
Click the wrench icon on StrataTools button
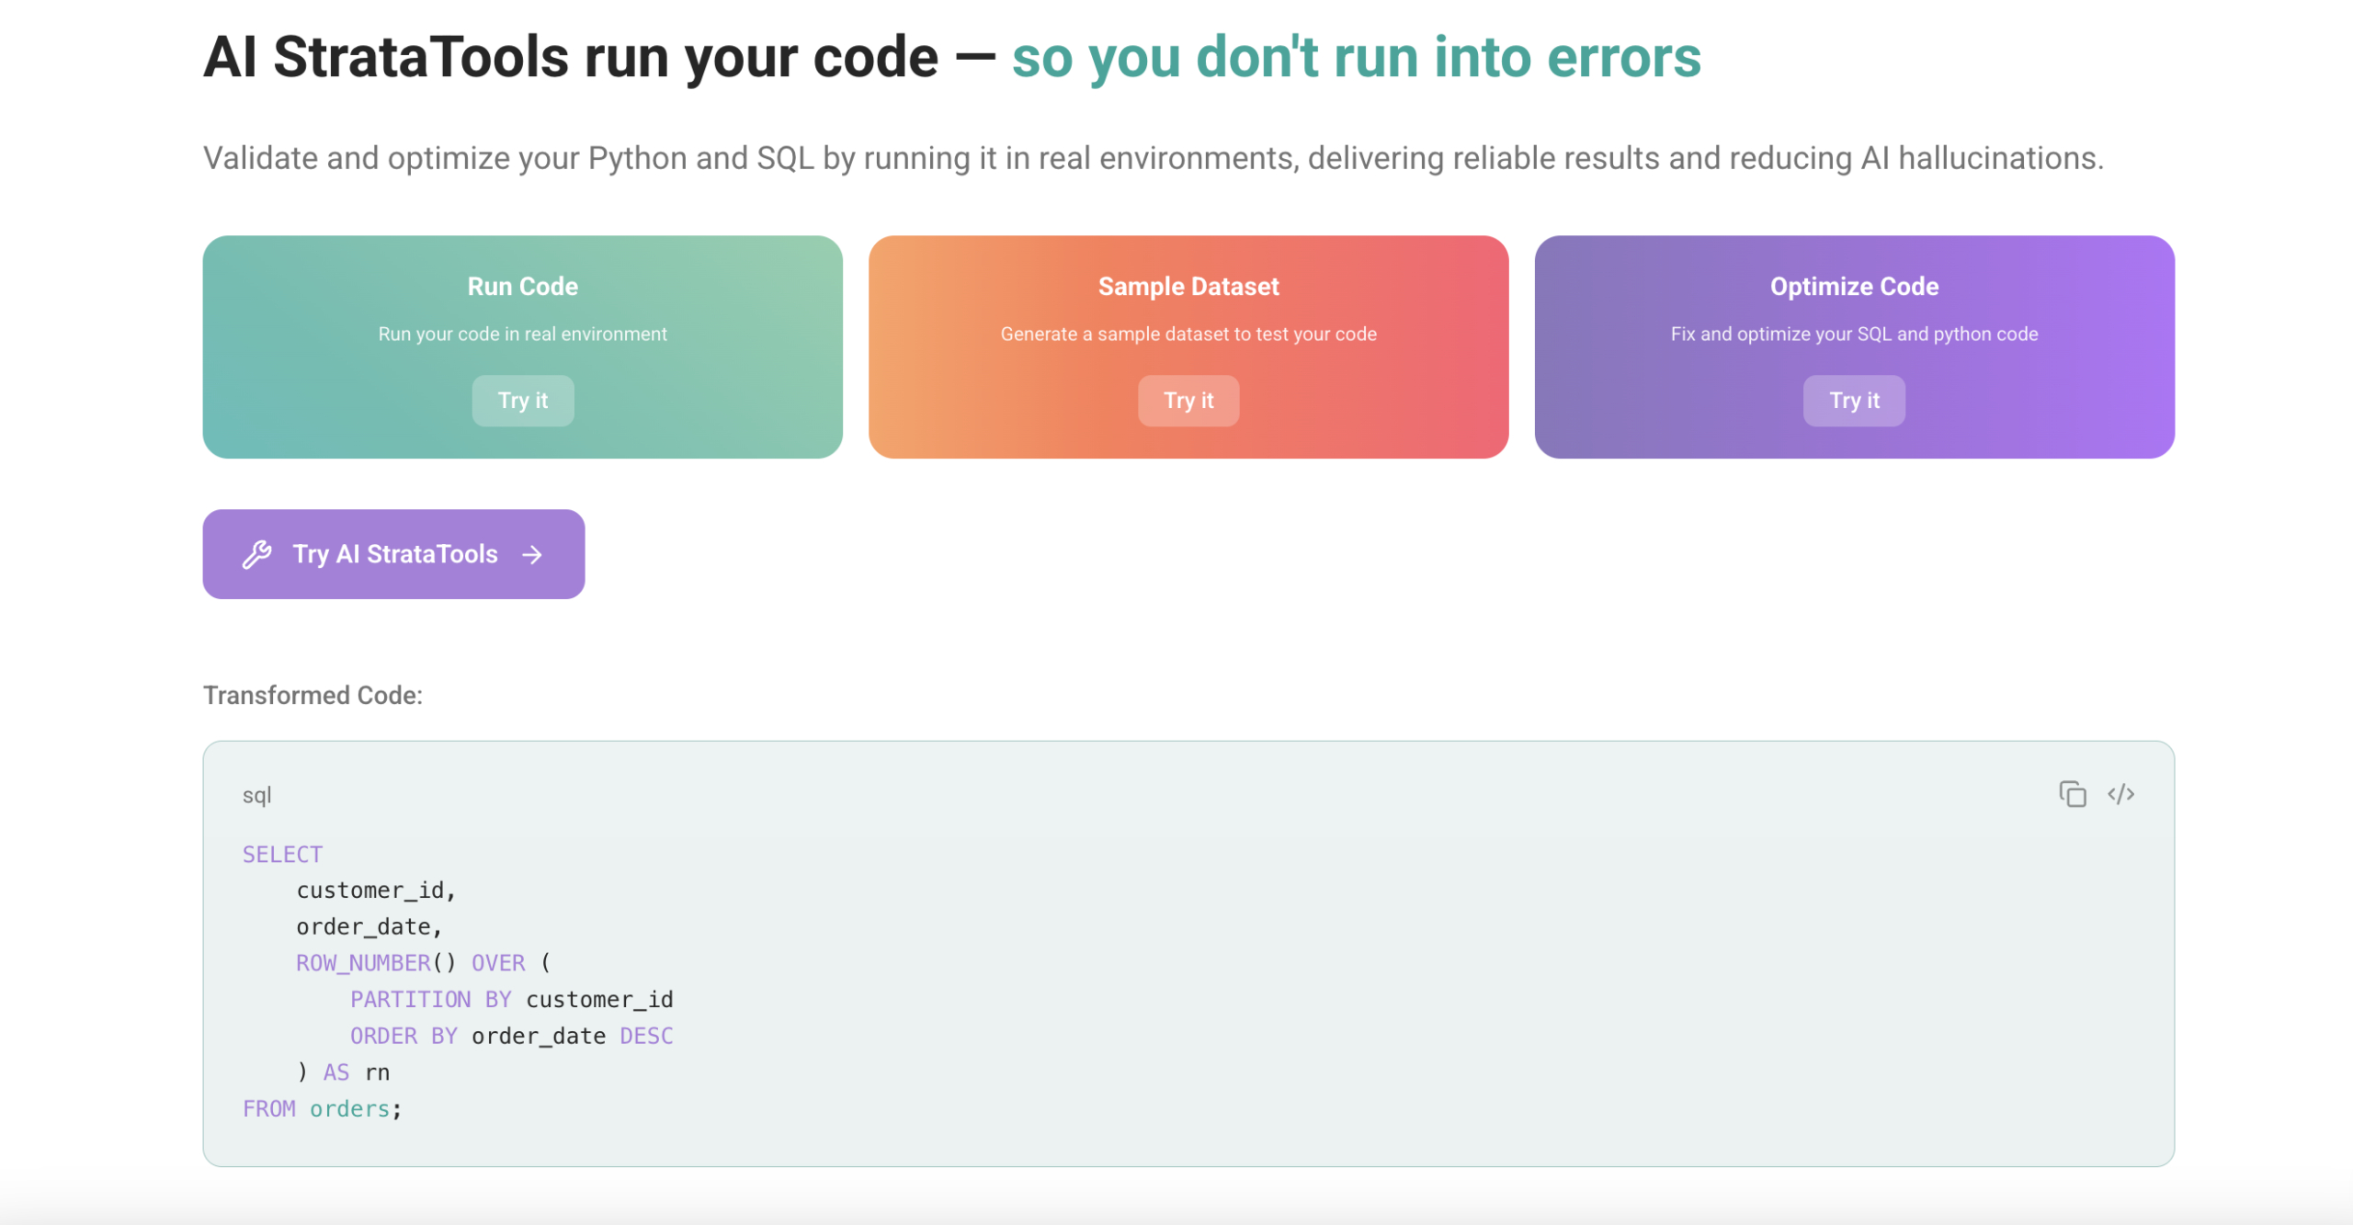coord(257,554)
